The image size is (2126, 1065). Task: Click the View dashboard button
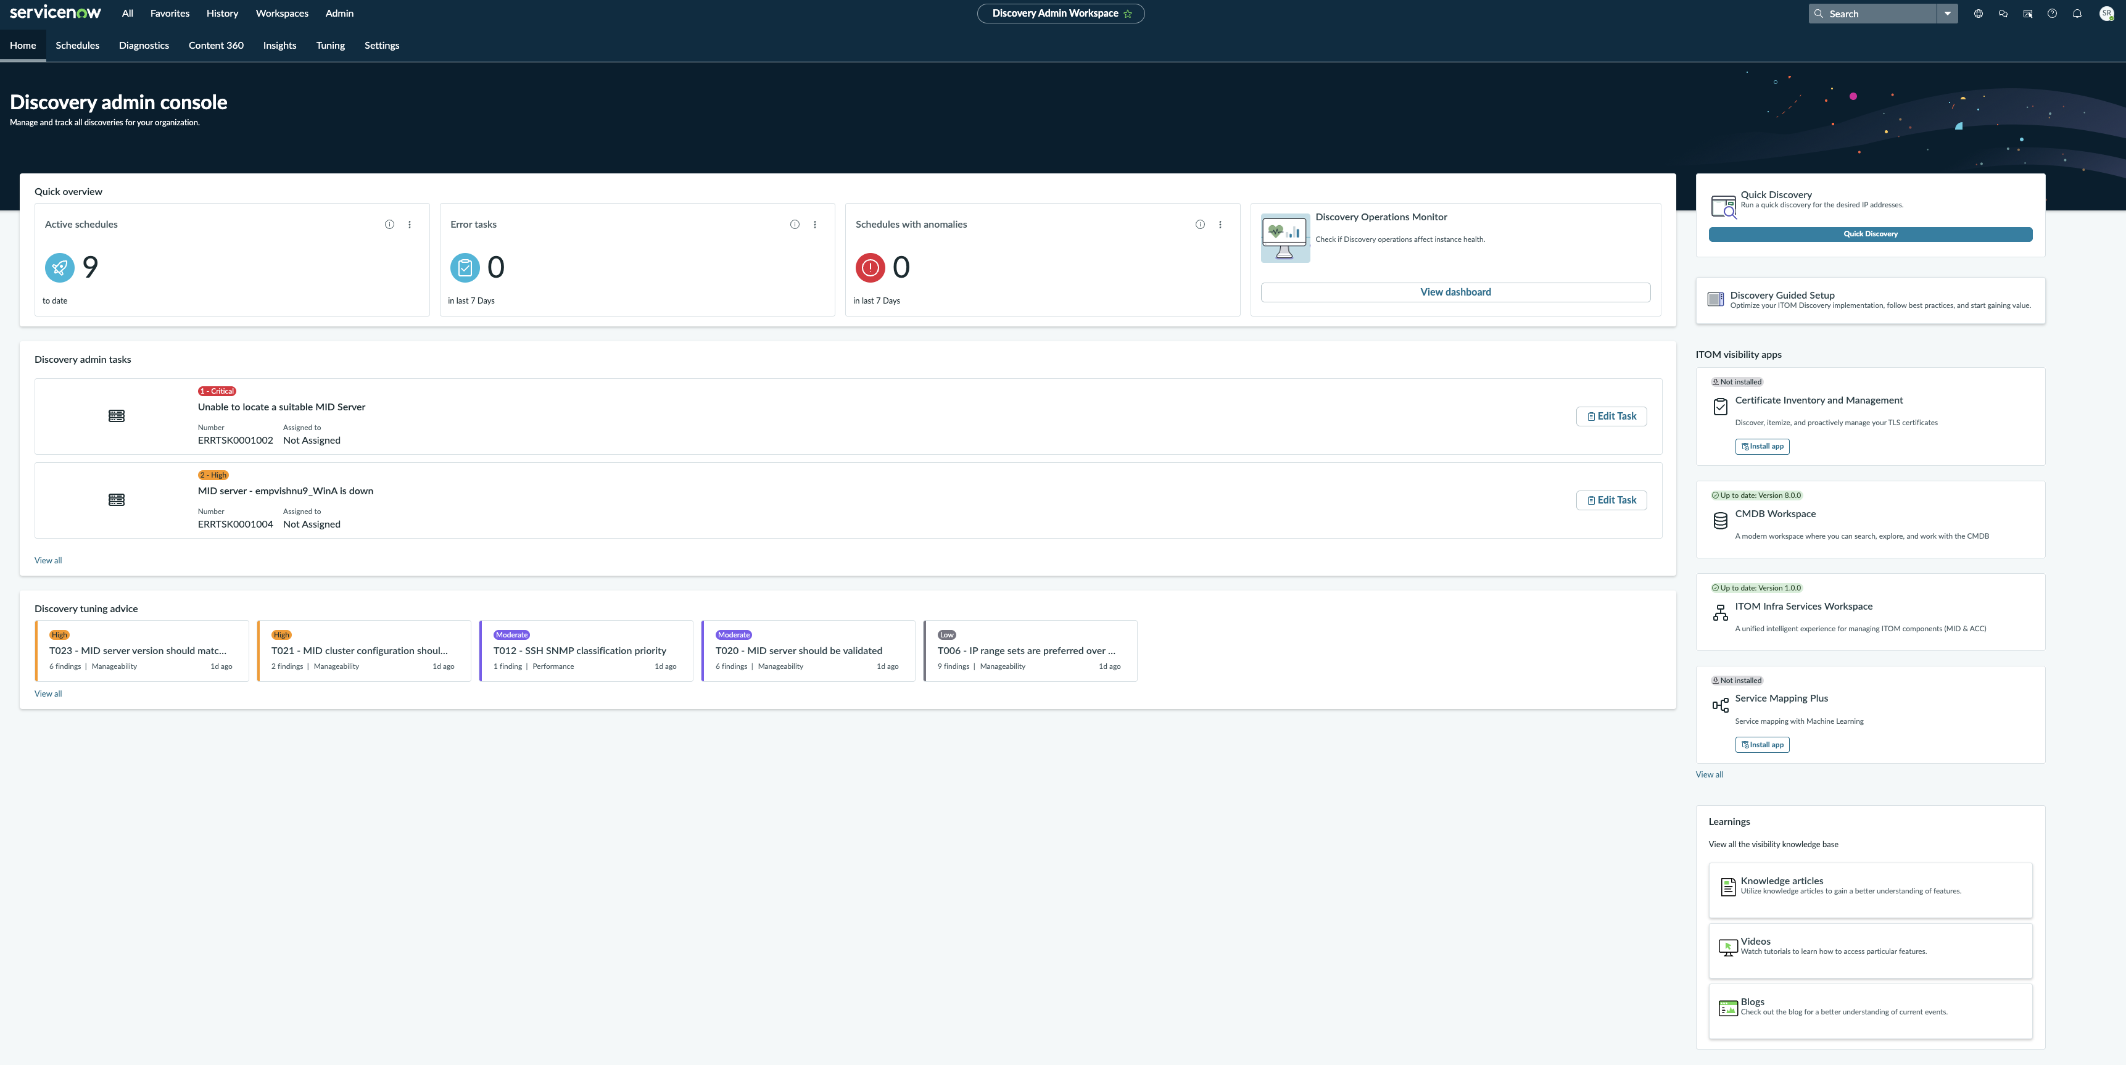[1456, 292]
